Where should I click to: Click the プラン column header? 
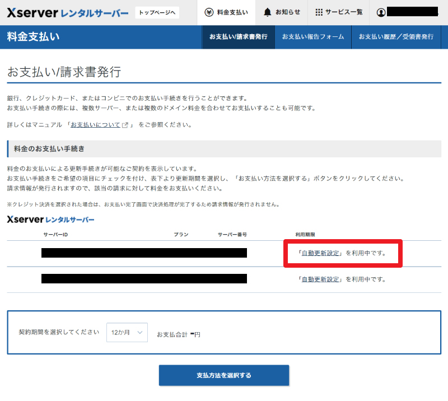tap(181, 235)
